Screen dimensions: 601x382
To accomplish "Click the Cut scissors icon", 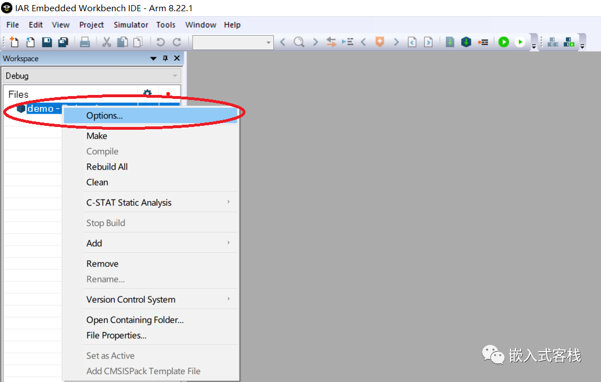I will (107, 42).
